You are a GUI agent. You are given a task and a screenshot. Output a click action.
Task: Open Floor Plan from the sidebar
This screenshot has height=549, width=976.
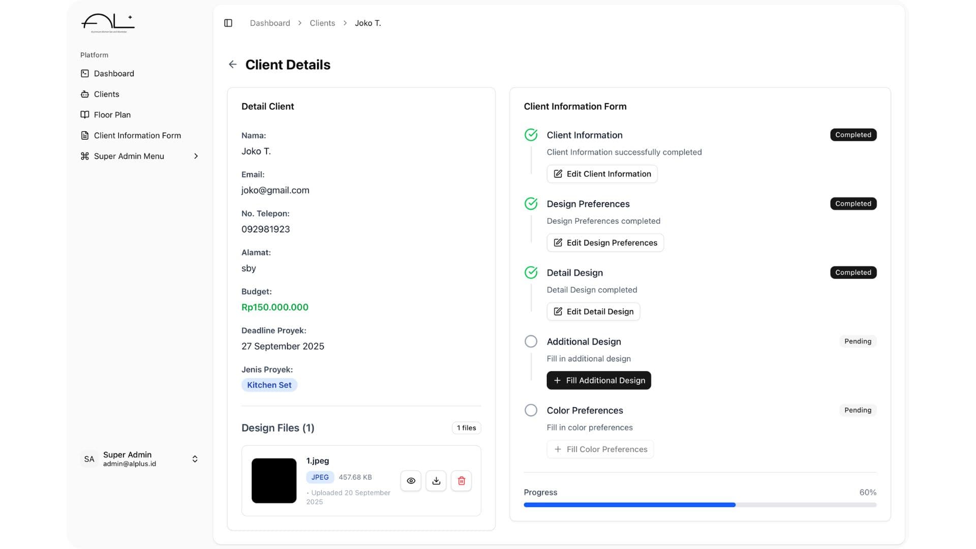[112, 115]
